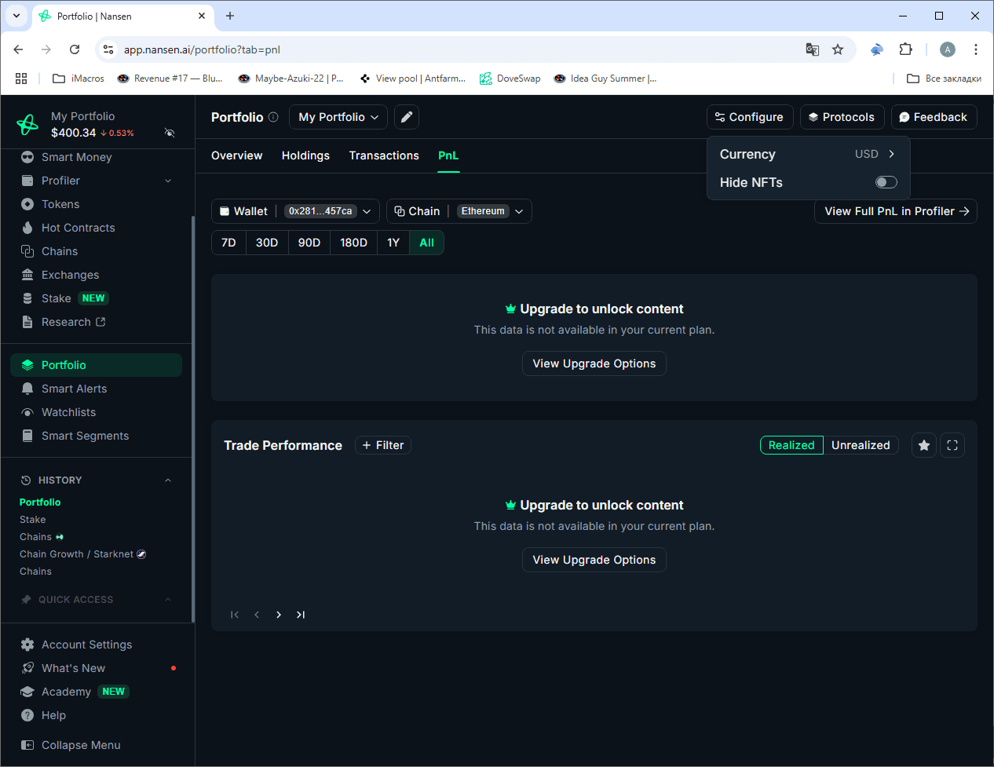Viewport: 994px width, 767px height.
Task: Click the edit portfolio pencil icon
Action: tap(407, 117)
